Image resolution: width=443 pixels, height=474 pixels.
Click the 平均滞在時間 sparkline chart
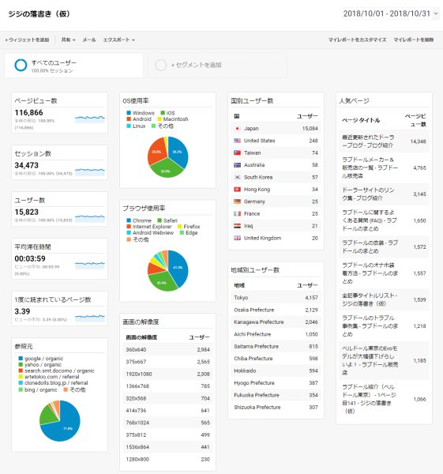(x=90, y=265)
